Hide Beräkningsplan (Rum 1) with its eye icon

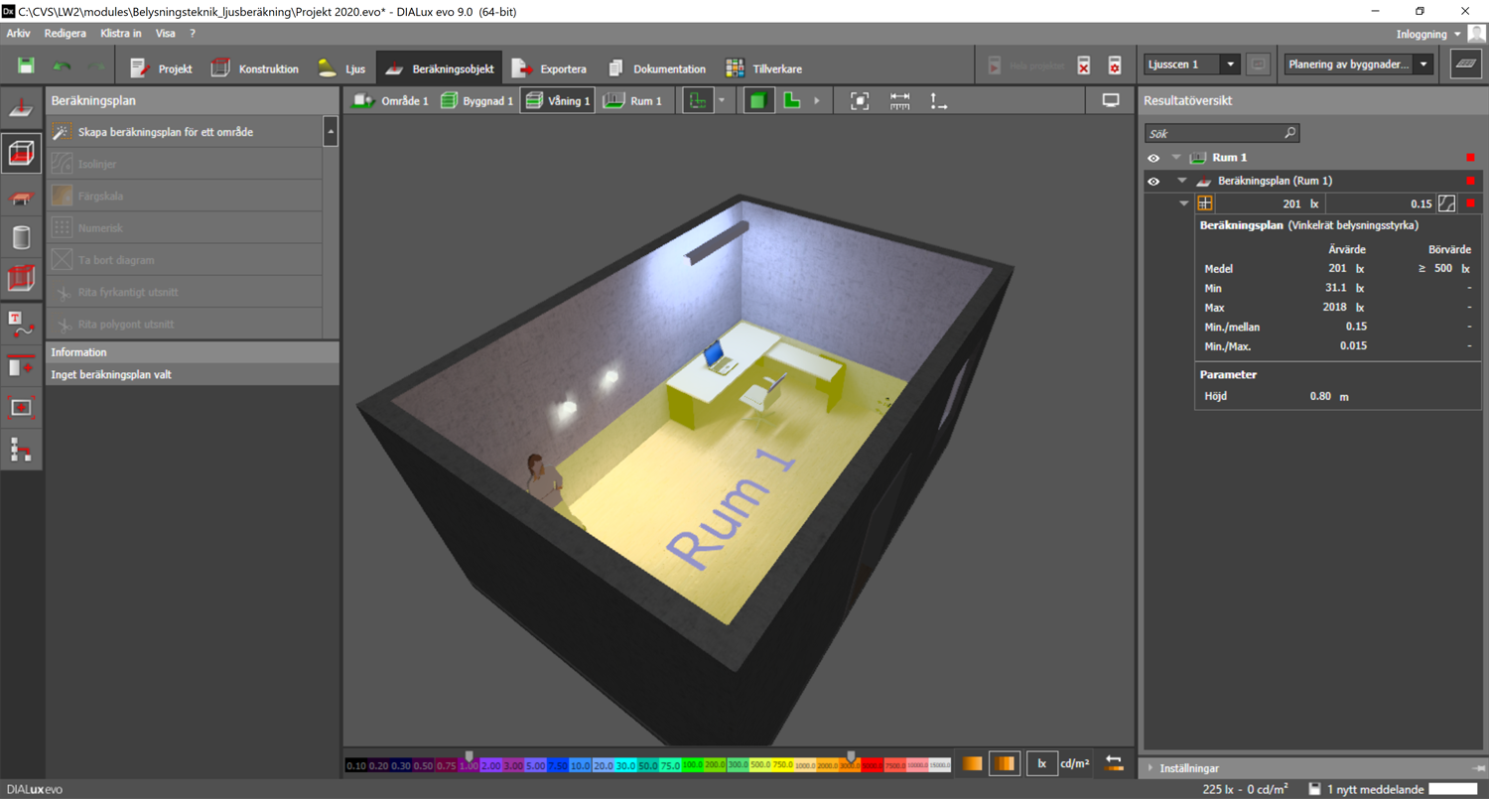(x=1153, y=182)
